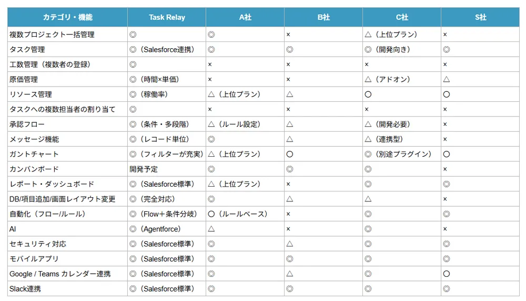526x301 pixels.
Task: Select the カテゴリ・機能 header cell
Action: [x=67, y=17]
